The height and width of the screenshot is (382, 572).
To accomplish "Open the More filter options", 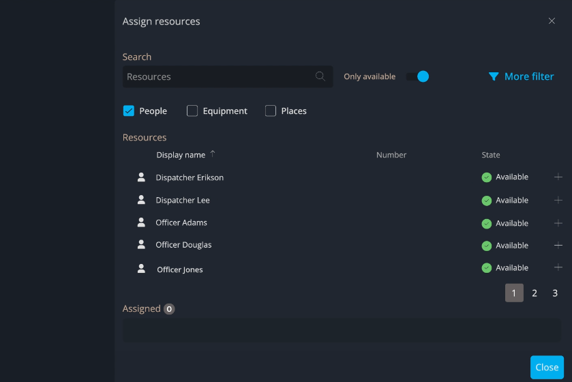I will [x=528, y=76].
